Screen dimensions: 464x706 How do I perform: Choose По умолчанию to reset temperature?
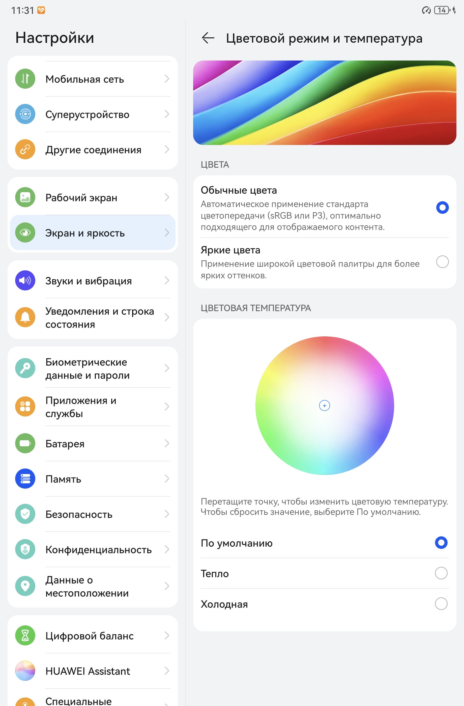coord(325,543)
